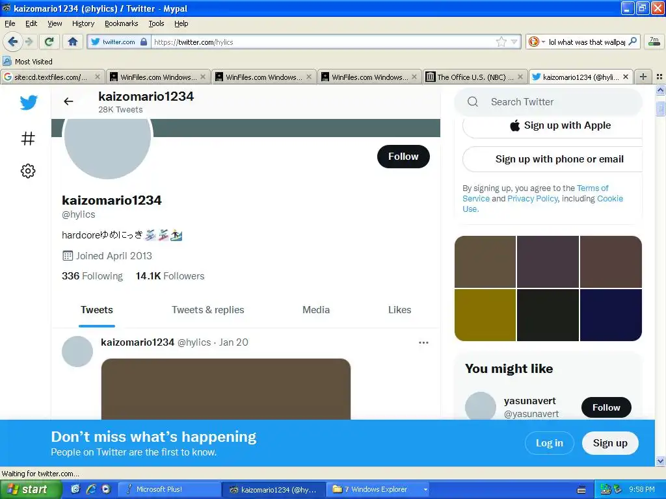Viewport: 666px width, 499px height.
Task: Open the File menu
Action: click(x=10, y=23)
